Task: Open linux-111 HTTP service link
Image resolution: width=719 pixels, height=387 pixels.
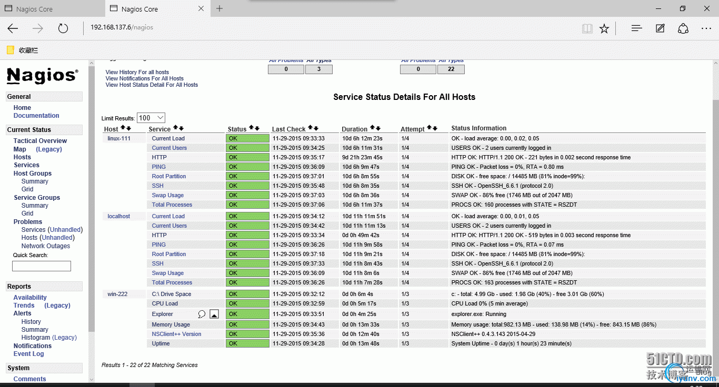Action: [159, 157]
